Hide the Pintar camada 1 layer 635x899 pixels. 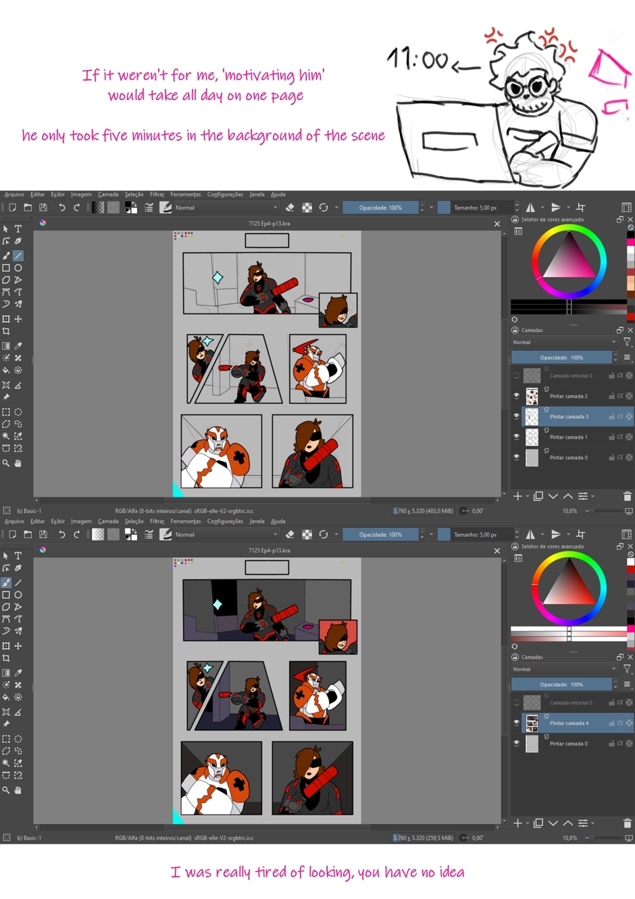point(517,437)
